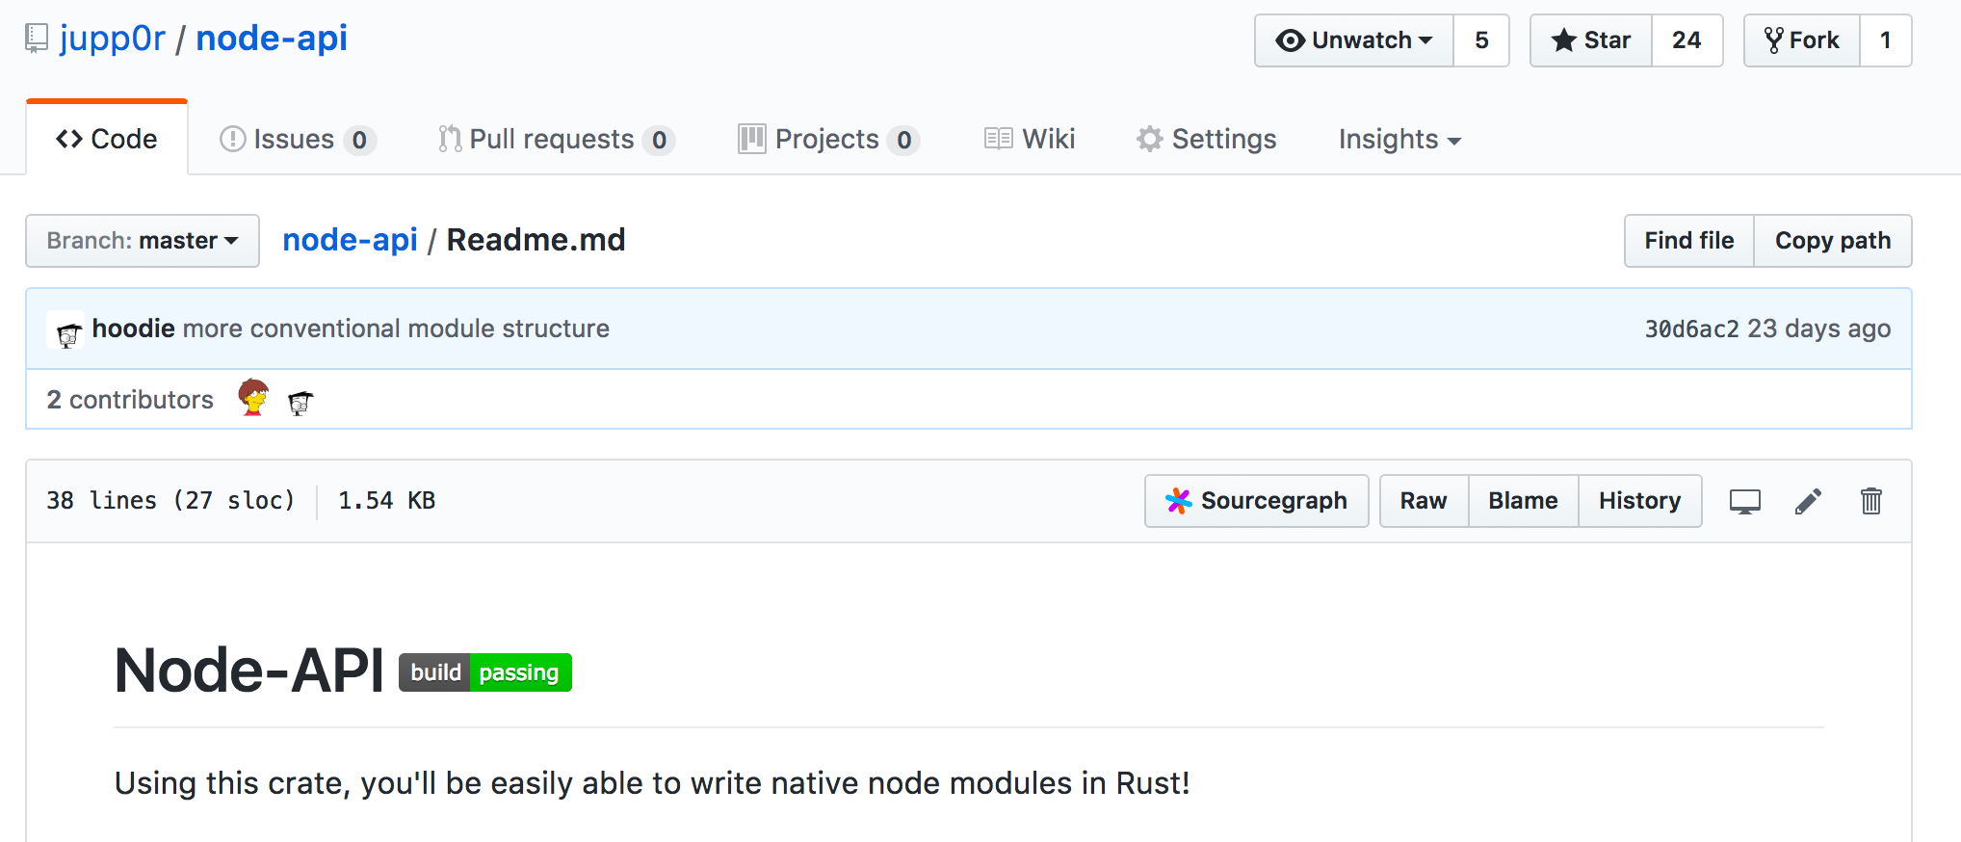The width and height of the screenshot is (1961, 842).
Task: View file in Sourcegraph
Action: pos(1257,501)
